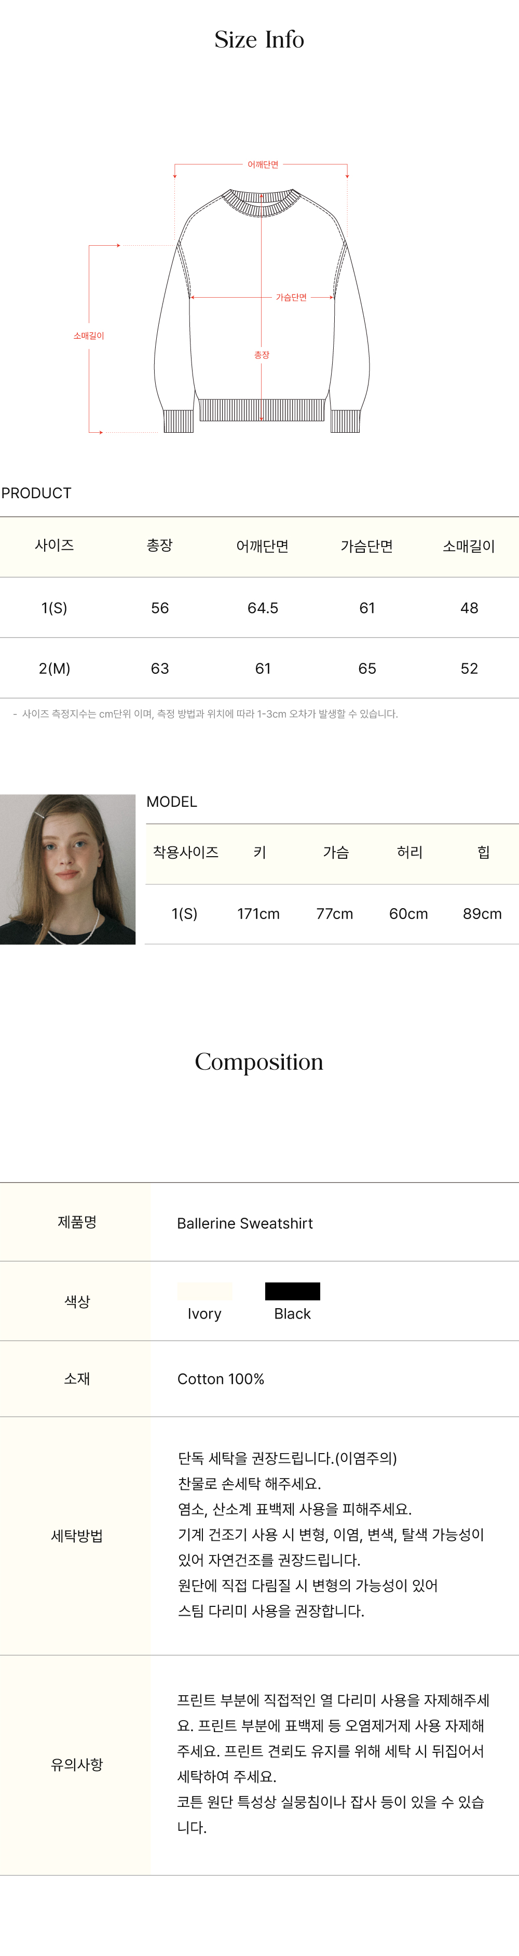
Task: Select the Ivory color swatch
Action: (x=204, y=1291)
